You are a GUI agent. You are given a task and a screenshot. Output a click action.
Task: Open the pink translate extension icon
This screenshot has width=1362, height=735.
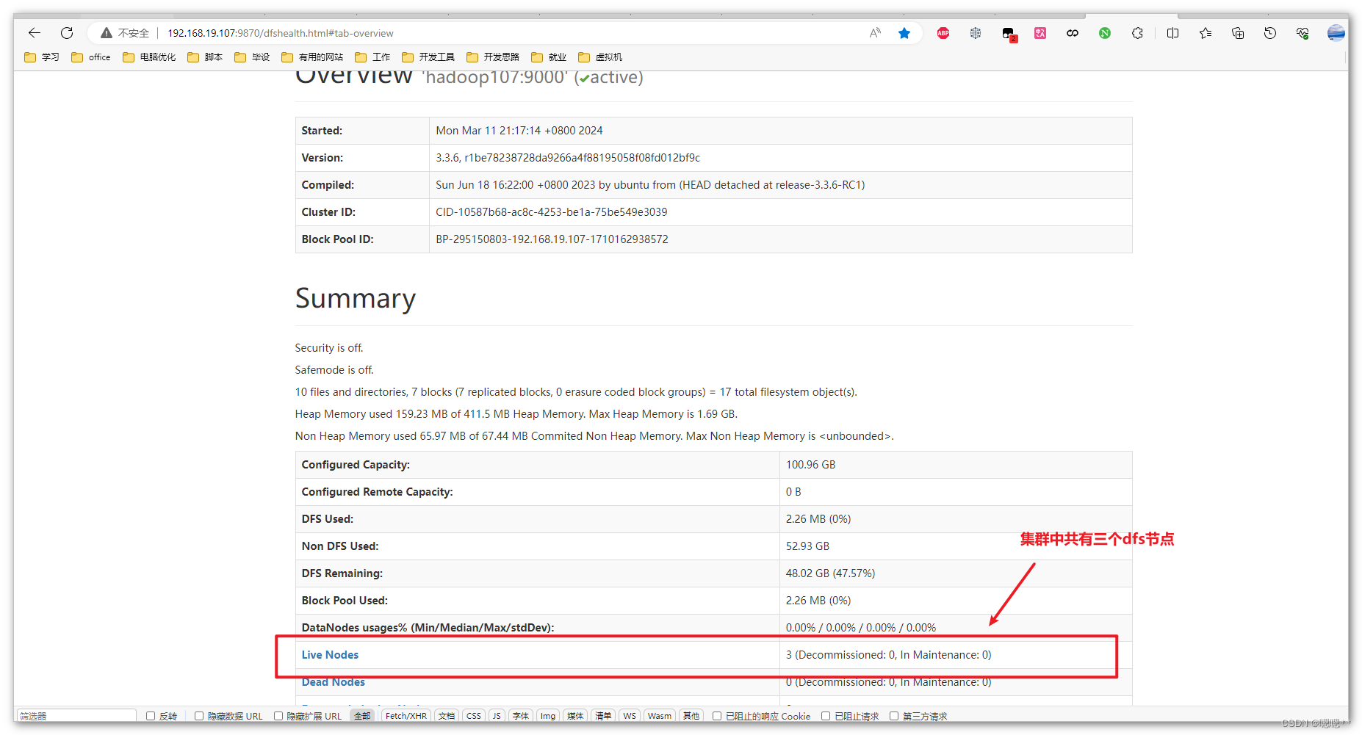coord(1040,33)
